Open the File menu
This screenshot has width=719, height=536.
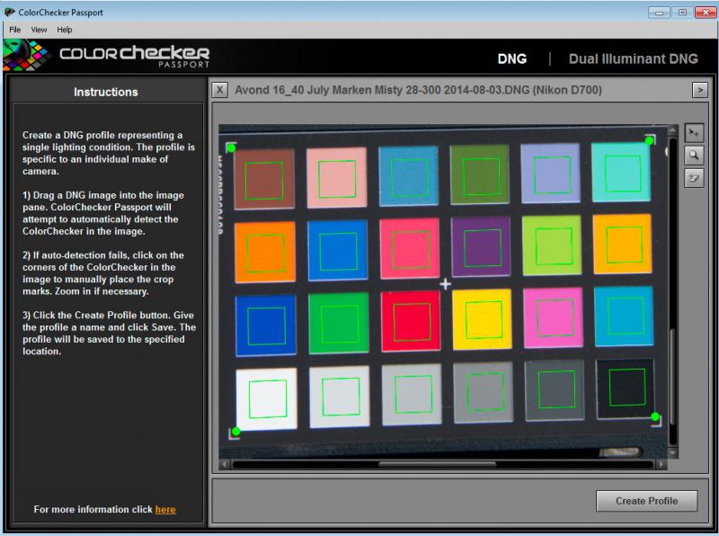(15, 30)
